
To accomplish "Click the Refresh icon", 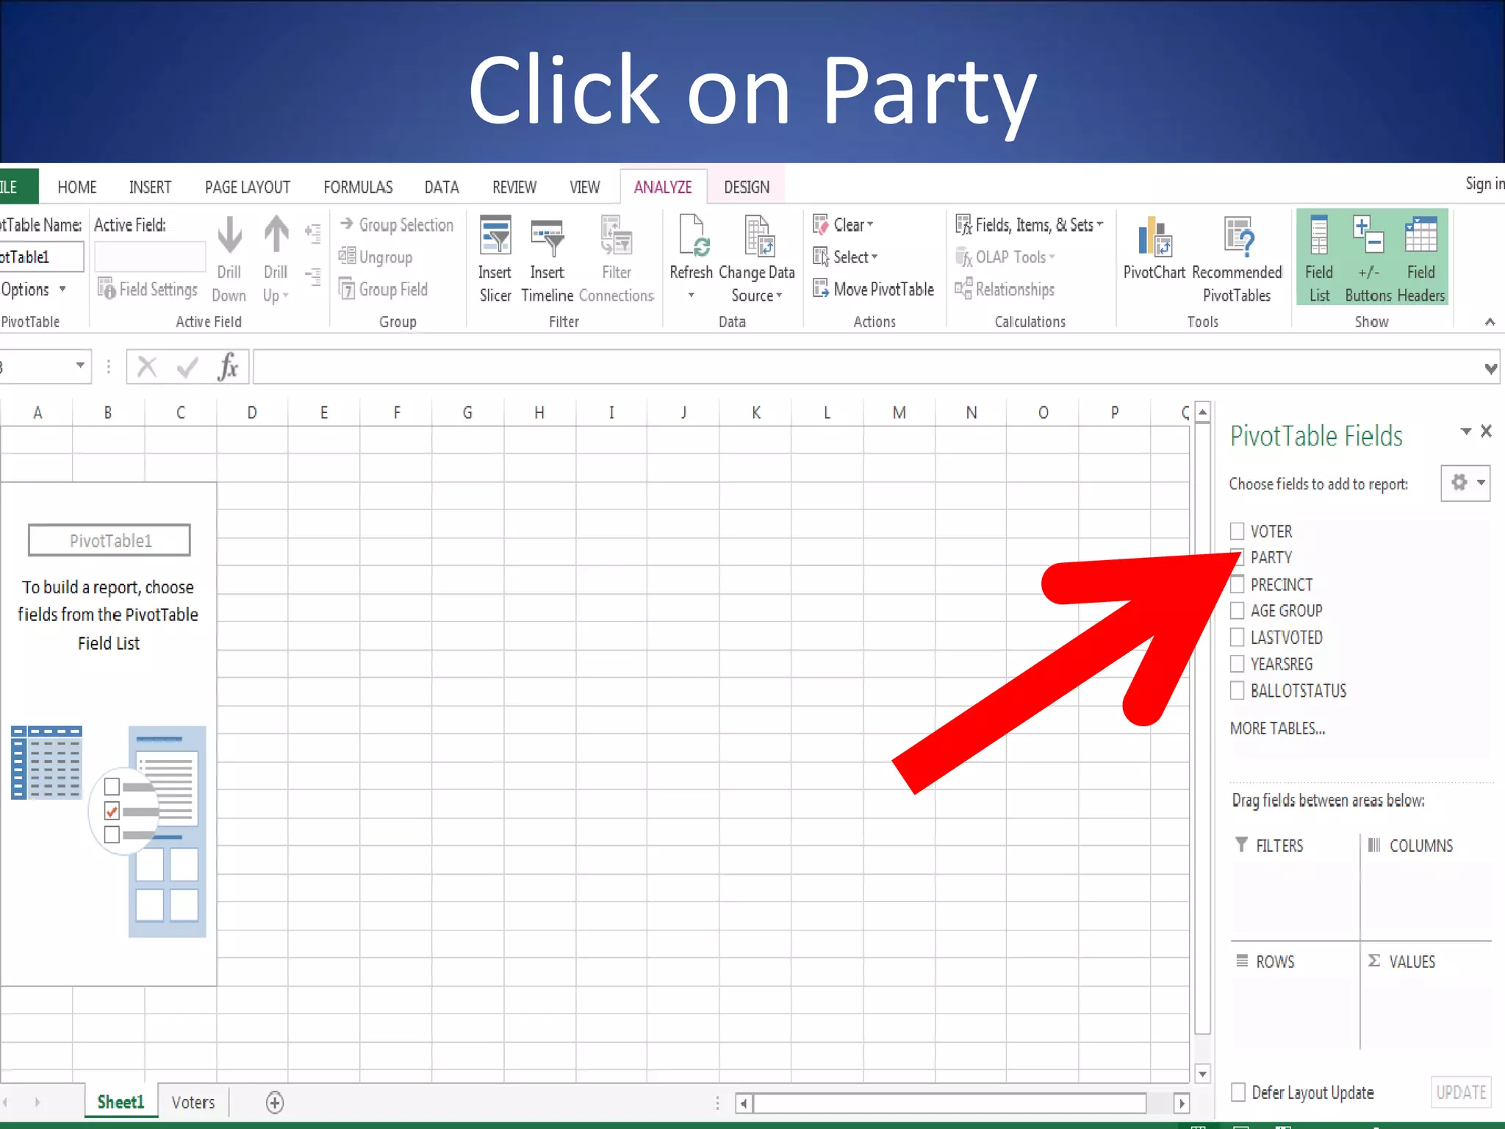I will tap(692, 237).
